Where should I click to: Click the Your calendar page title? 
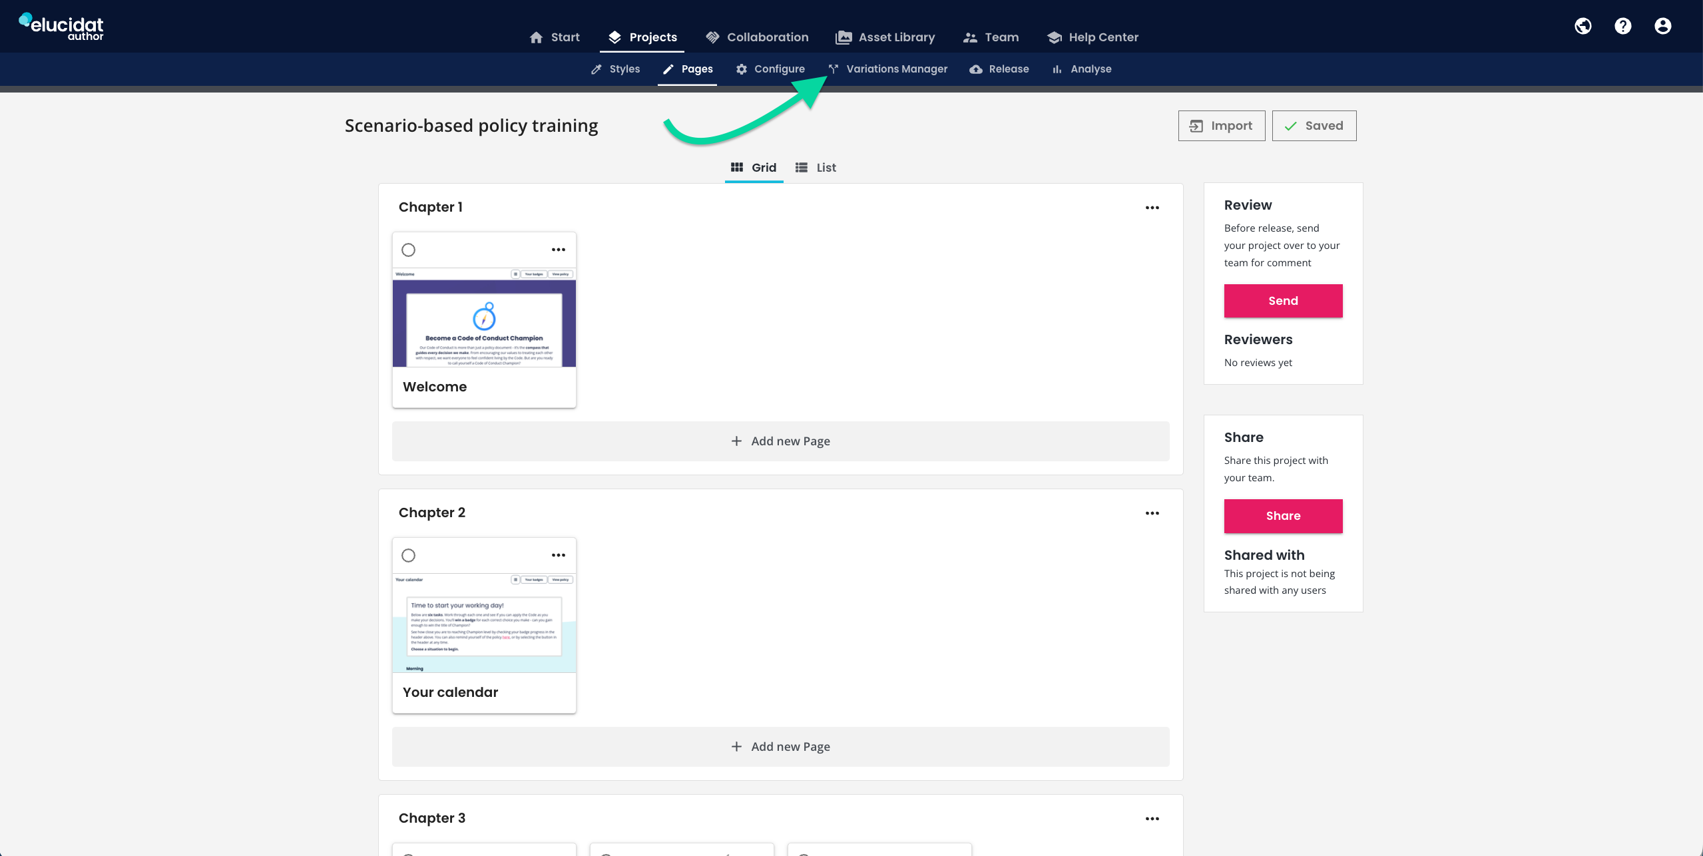pos(451,692)
